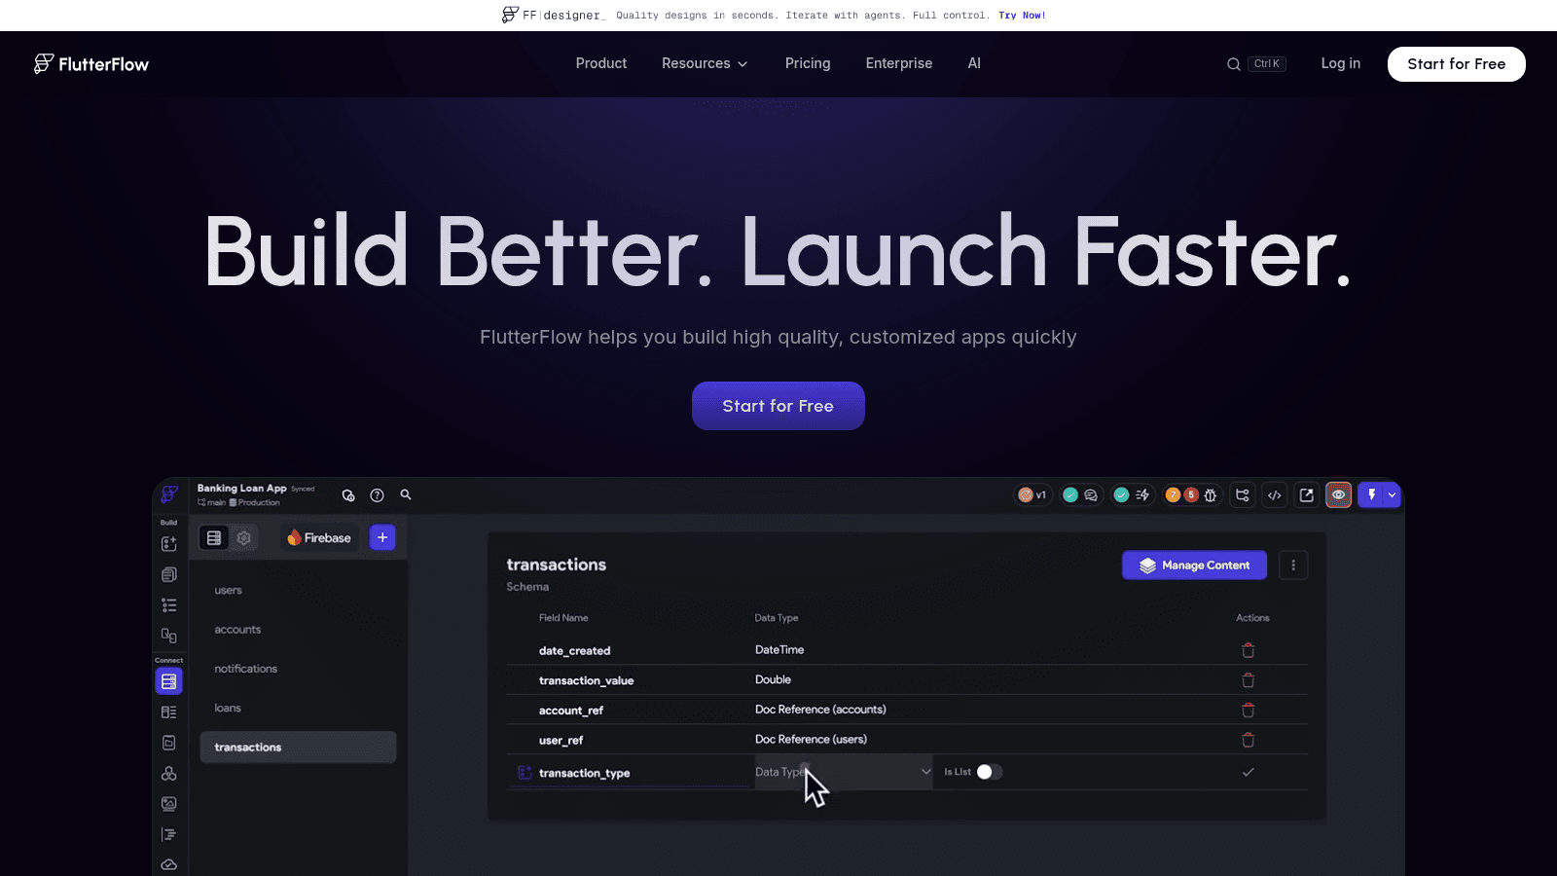1557x876 pixels.
Task: Click the plus button to add collection
Action: point(382,537)
